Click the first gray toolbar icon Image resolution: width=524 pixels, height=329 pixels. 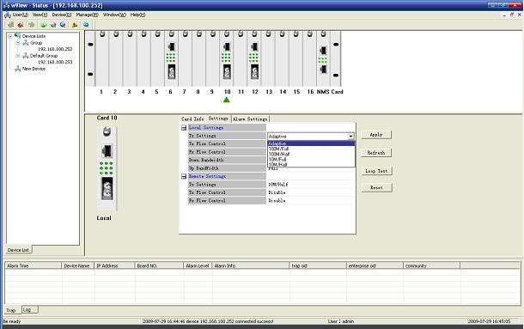click(x=10, y=25)
